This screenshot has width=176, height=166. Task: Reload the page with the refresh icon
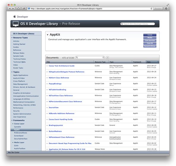151,9
